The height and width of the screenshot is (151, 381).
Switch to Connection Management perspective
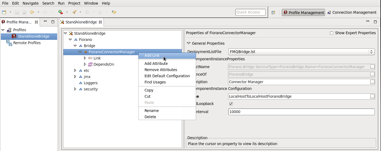[352, 12]
